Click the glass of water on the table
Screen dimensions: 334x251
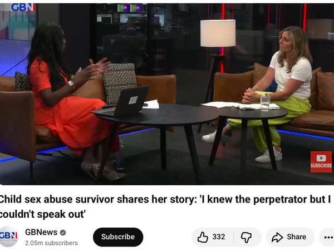coord(265,102)
